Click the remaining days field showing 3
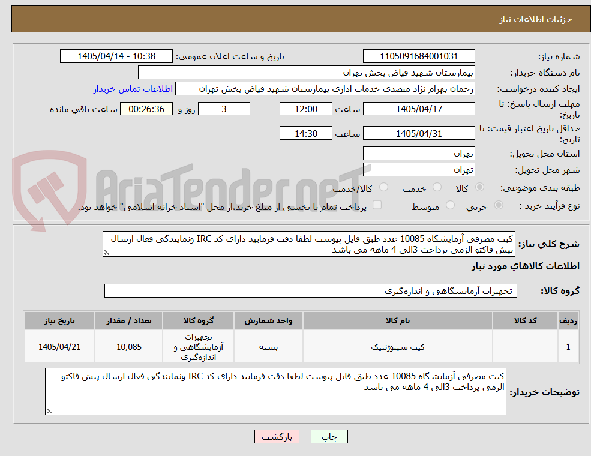Image resolution: width=591 pixels, height=456 pixels. [224, 109]
